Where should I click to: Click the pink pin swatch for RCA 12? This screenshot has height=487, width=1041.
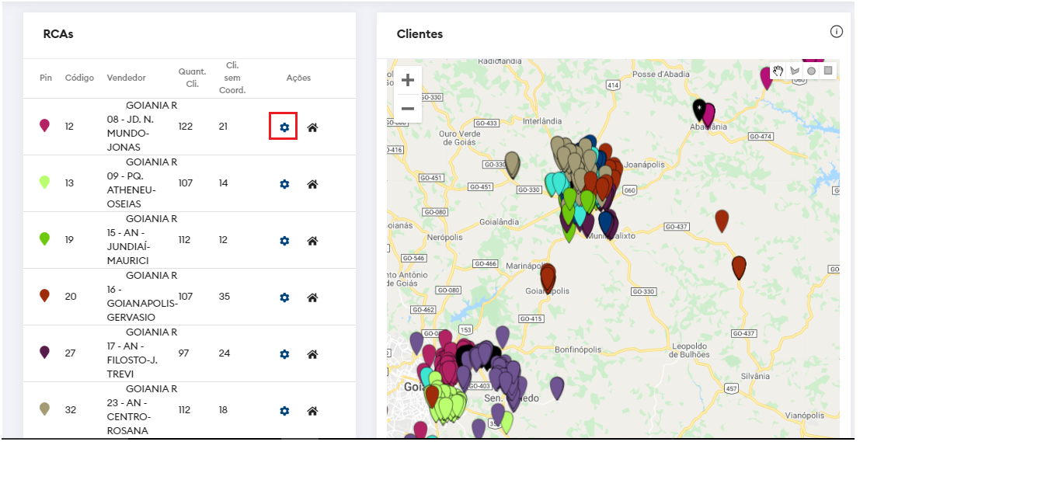[x=44, y=125]
